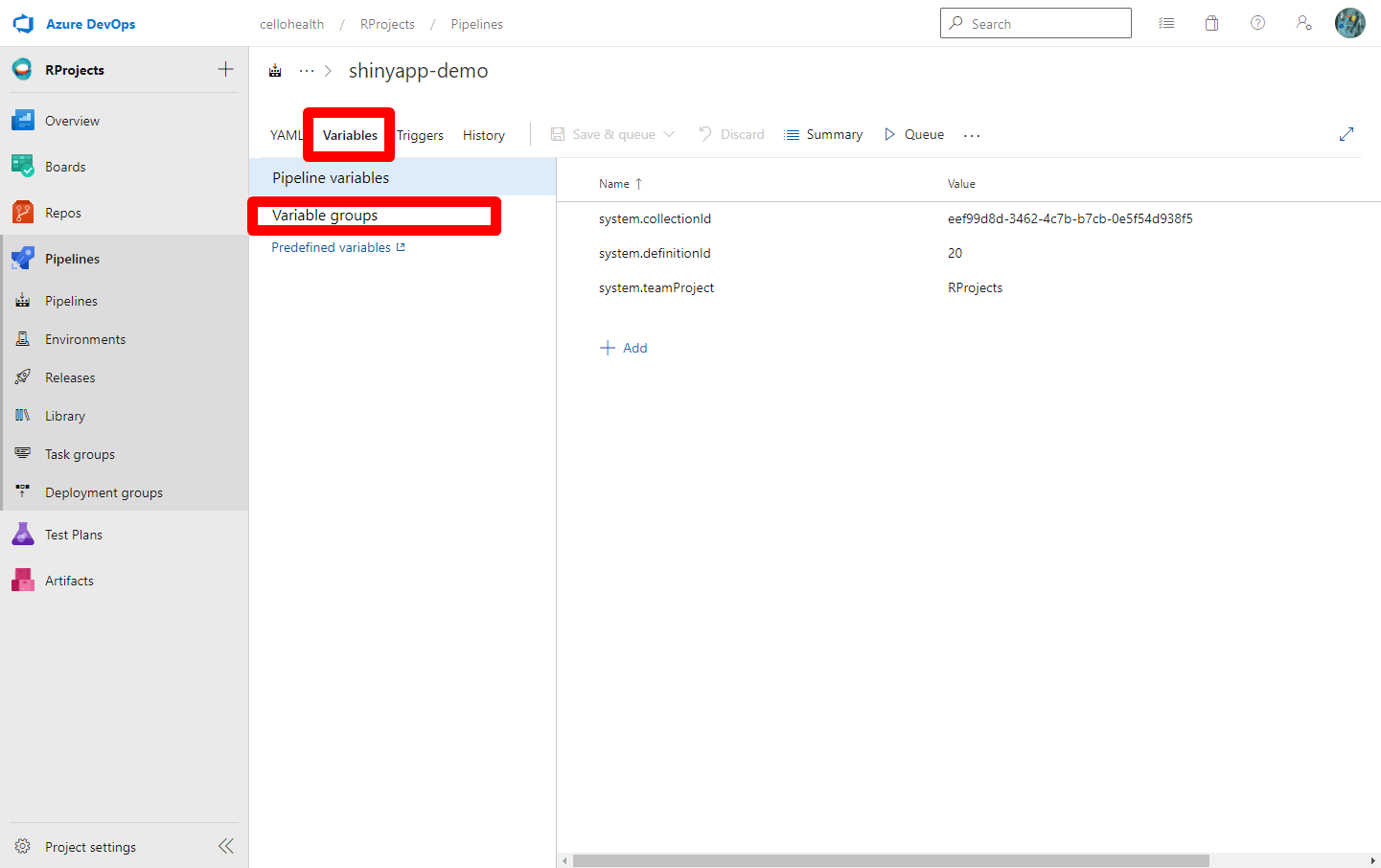Open the Predefined variables link
Viewport: 1381px width, 868px height.
click(330, 246)
